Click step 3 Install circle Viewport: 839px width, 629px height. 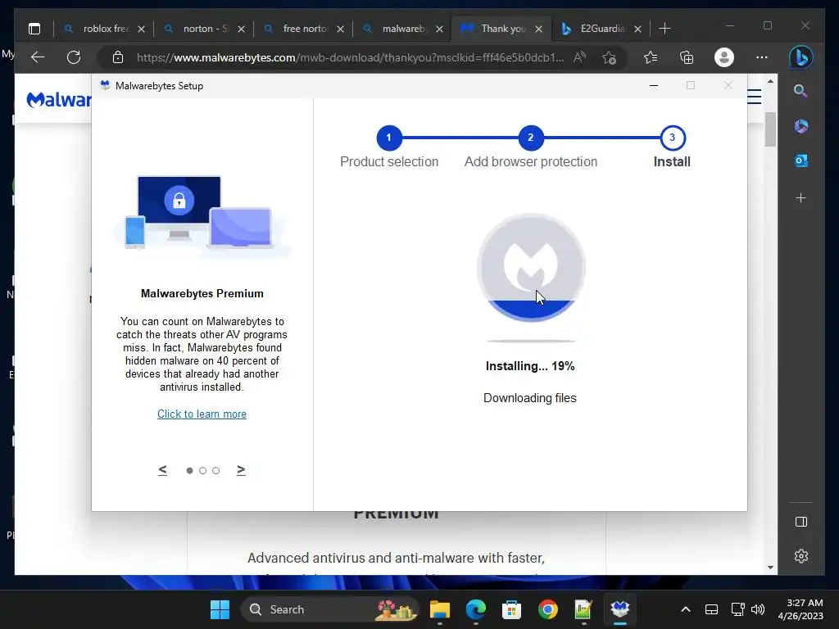point(673,138)
